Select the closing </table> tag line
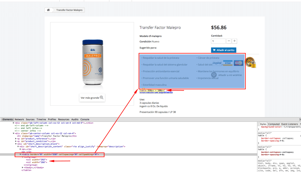The width and height of the screenshot is (301, 172). pyautogui.click(x=26, y=170)
